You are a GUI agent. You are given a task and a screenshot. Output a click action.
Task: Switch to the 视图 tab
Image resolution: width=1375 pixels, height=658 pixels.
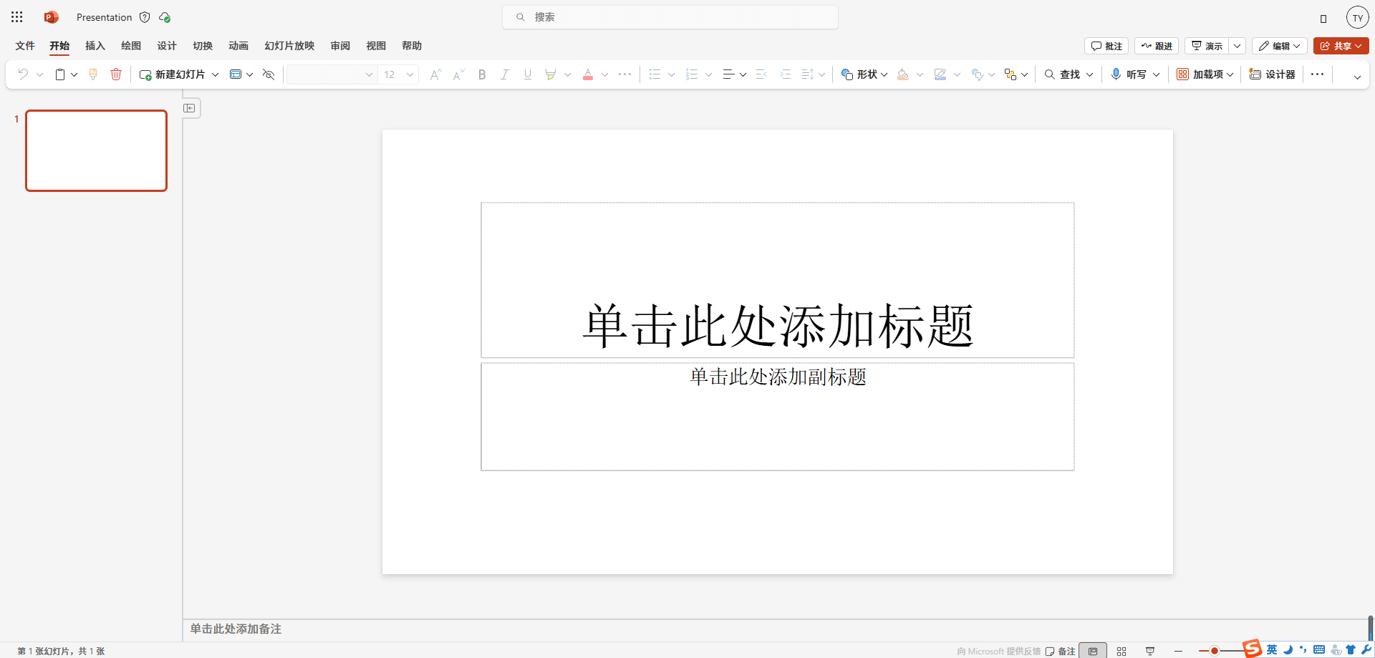tap(376, 46)
